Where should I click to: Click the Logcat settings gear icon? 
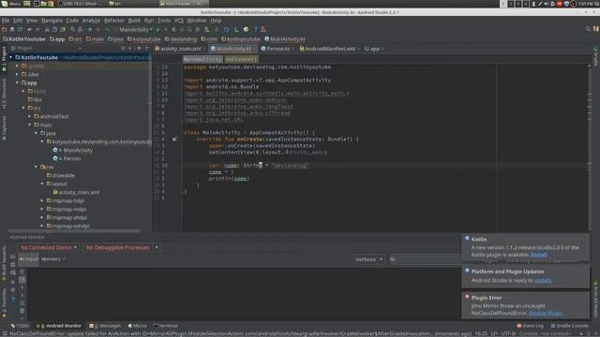click(x=22, y=311)
